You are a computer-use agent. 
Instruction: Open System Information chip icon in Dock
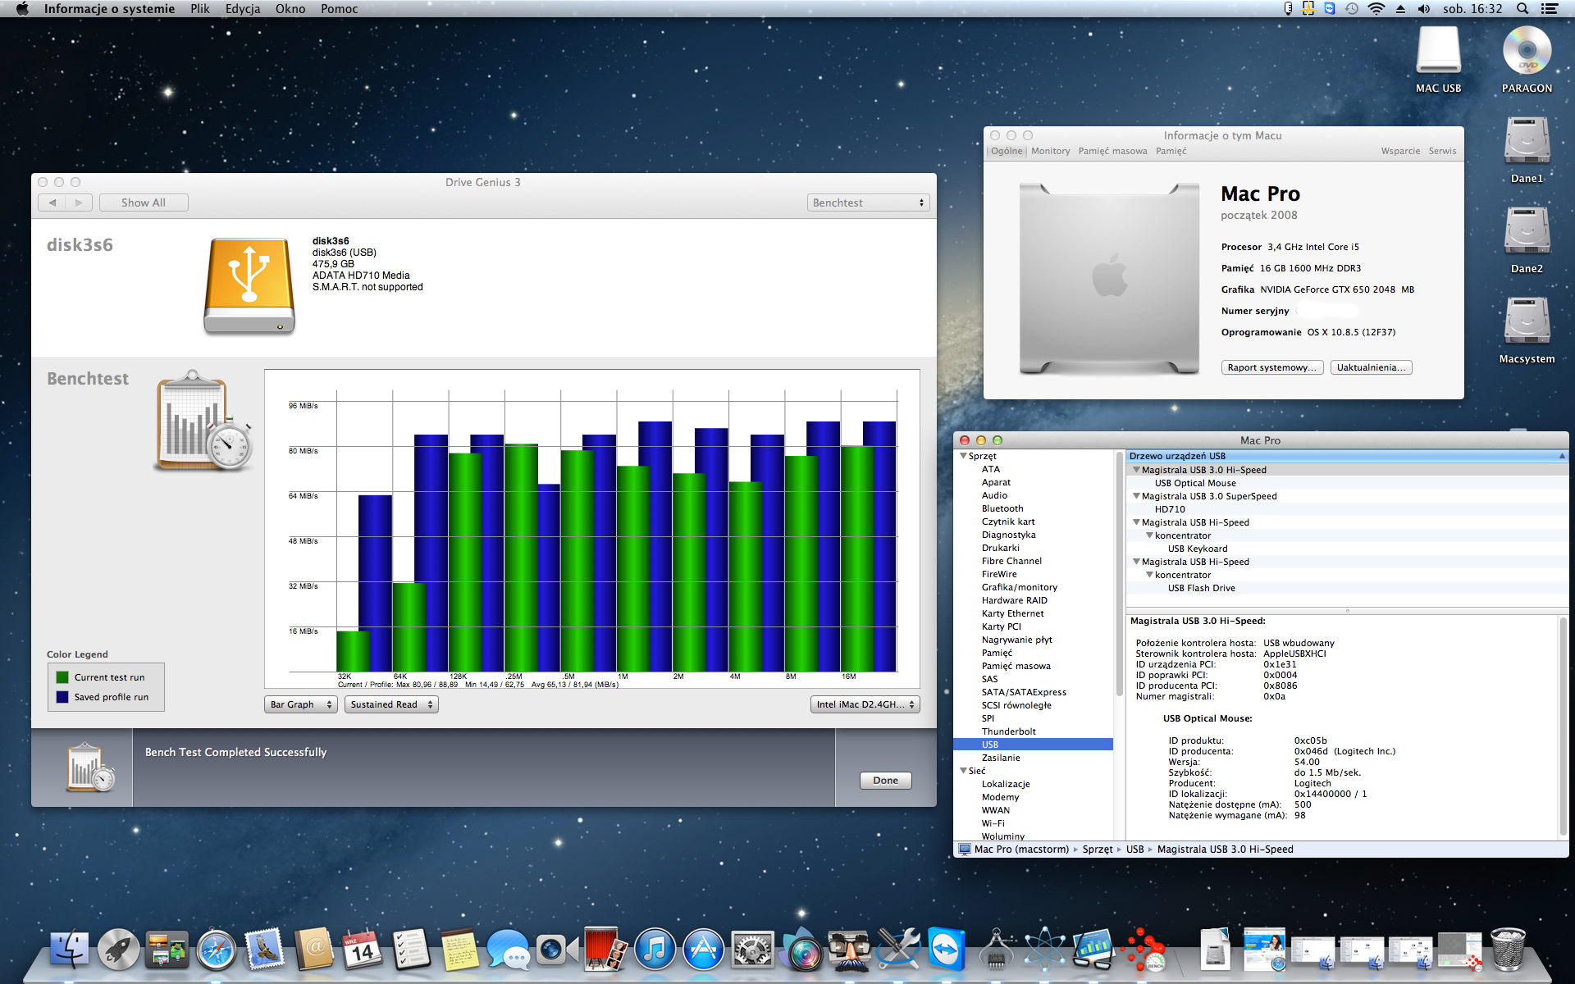(x=996, y=950)
